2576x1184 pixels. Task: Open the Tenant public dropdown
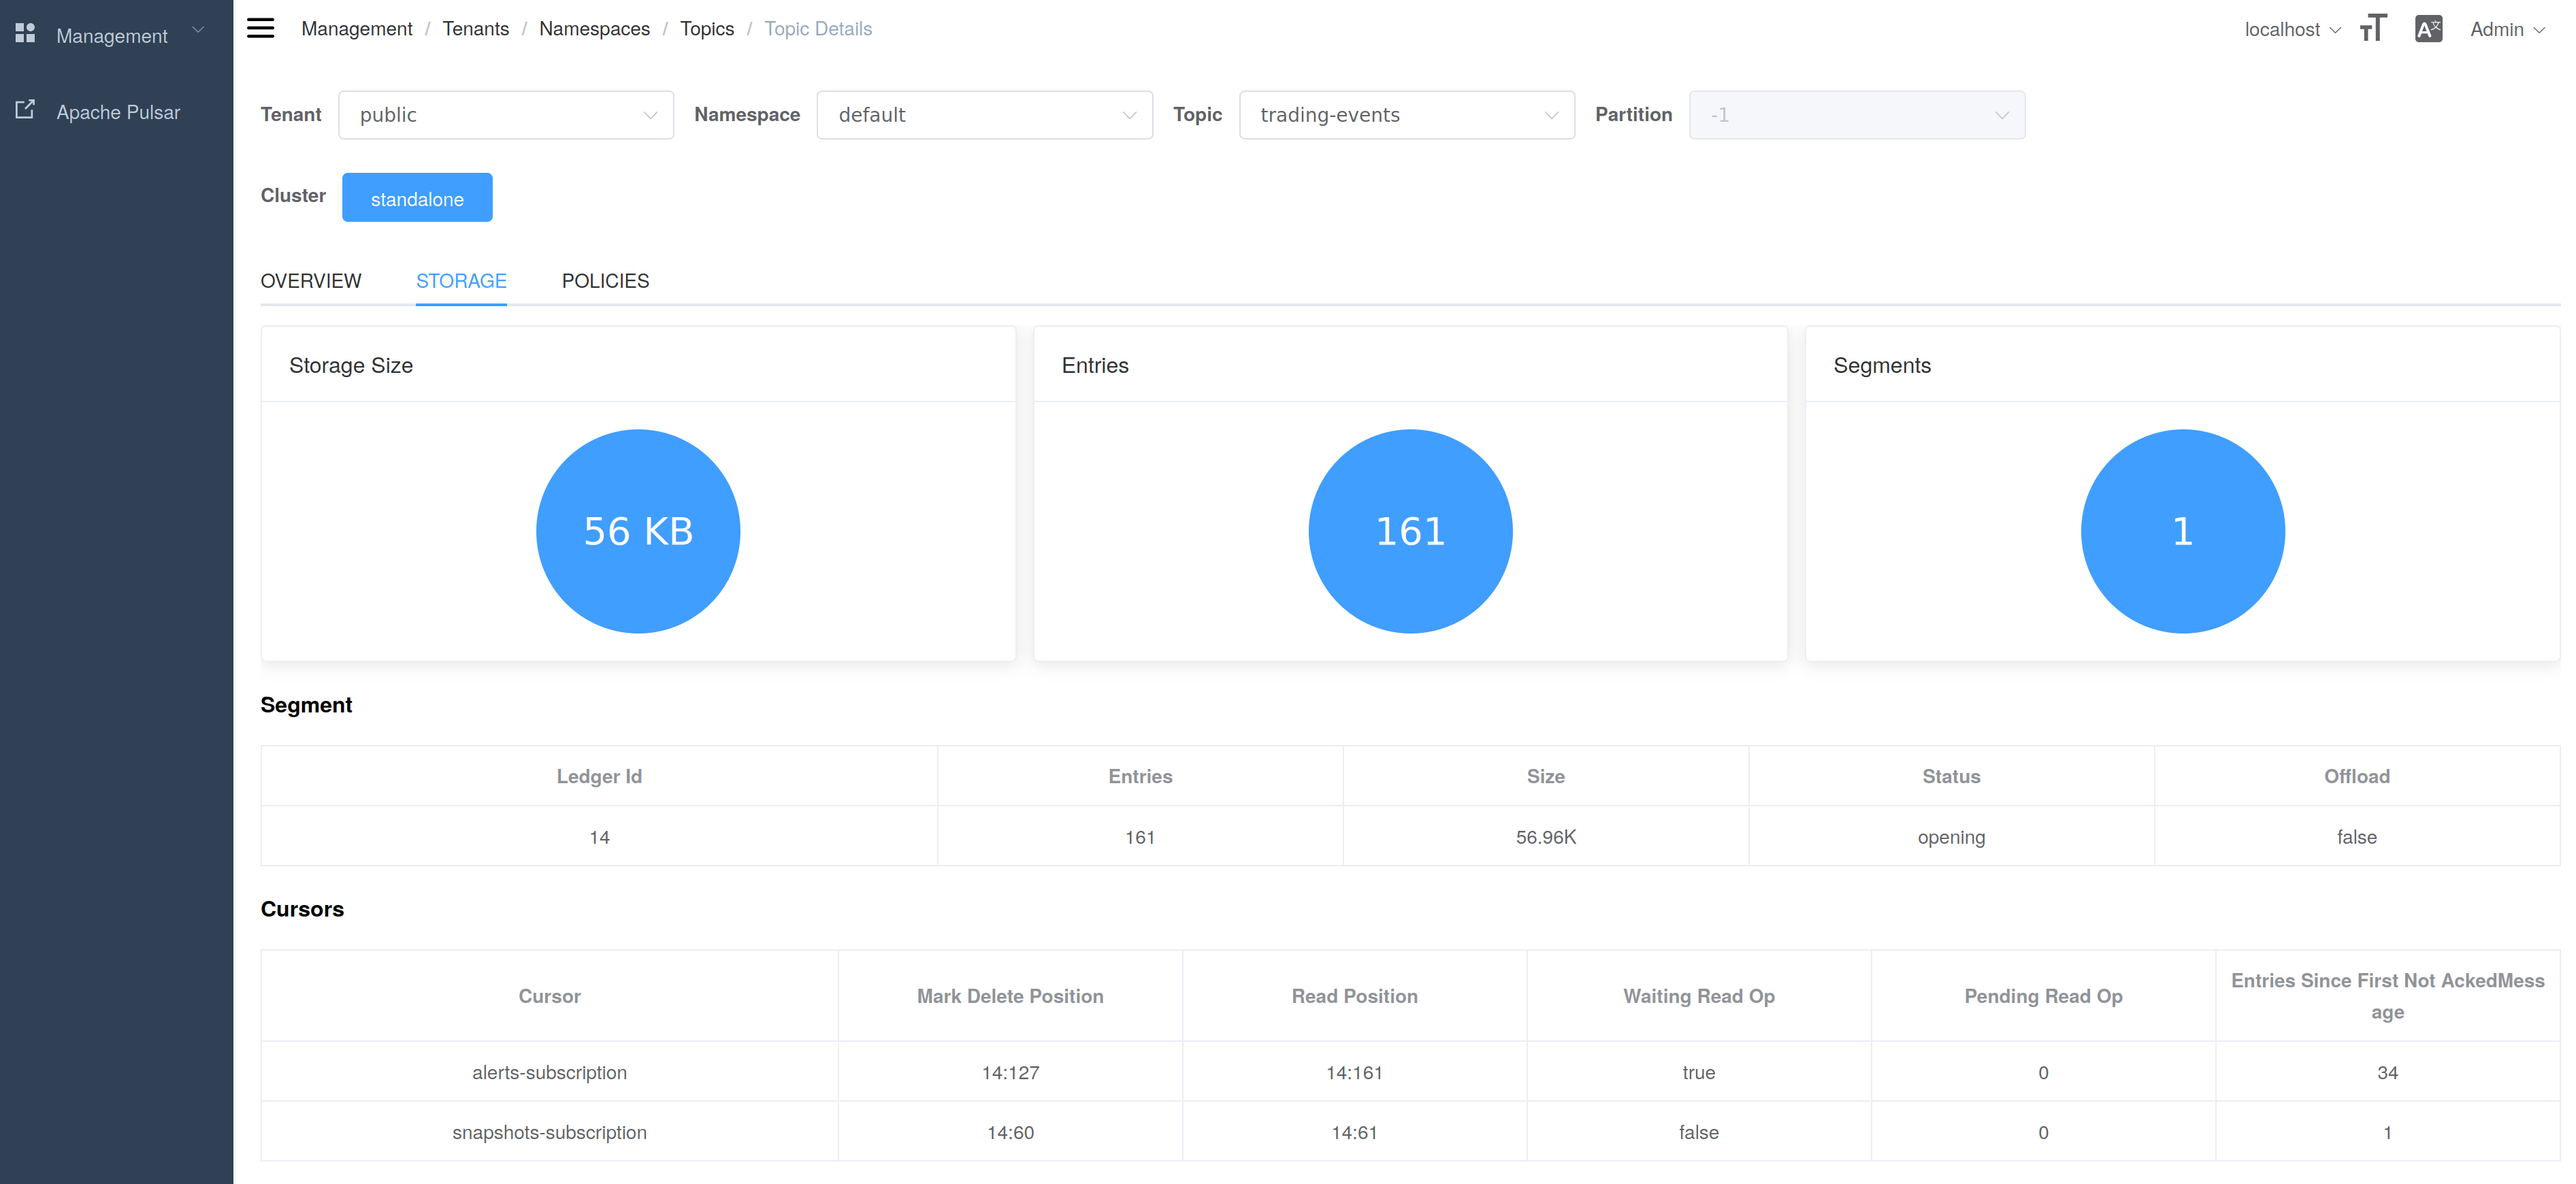[x=506, y=115]
